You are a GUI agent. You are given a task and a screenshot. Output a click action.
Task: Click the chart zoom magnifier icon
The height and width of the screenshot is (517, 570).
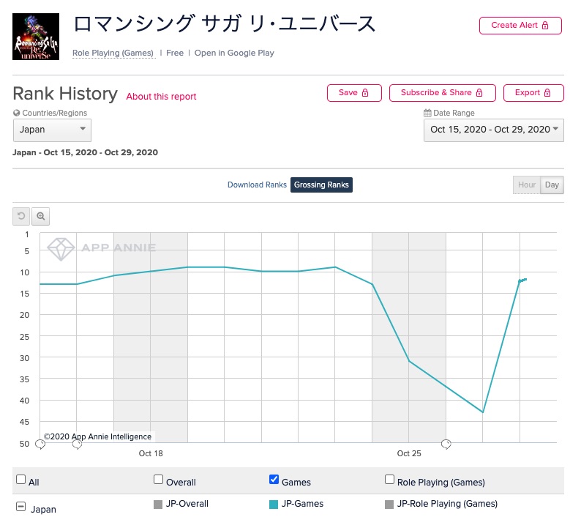[41, 216]
